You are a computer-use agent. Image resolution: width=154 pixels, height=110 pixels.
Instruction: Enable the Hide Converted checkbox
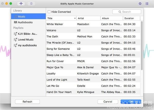(x=49, y=12)
